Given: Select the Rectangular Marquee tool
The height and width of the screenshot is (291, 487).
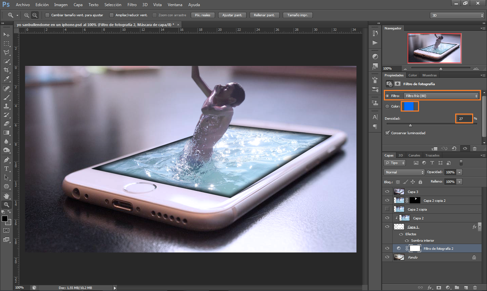Looking at the screenshot, I should coord(6,44).
